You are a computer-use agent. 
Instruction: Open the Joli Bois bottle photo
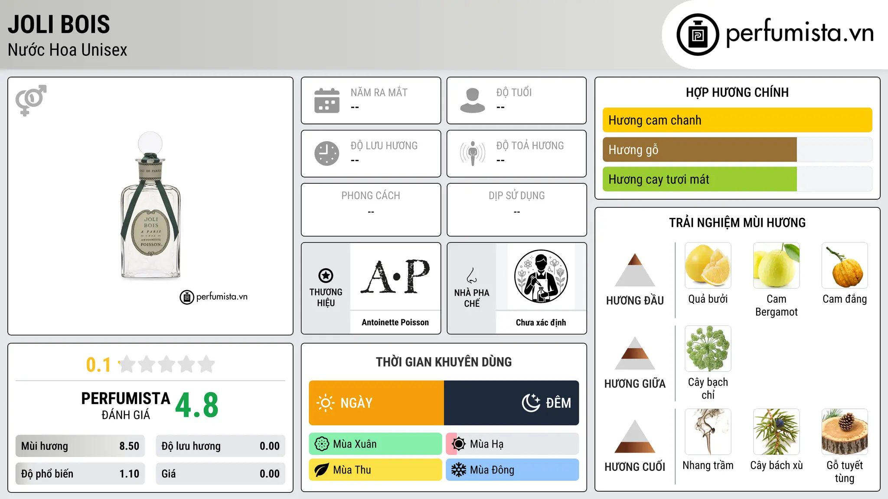[x=150, y=205]
